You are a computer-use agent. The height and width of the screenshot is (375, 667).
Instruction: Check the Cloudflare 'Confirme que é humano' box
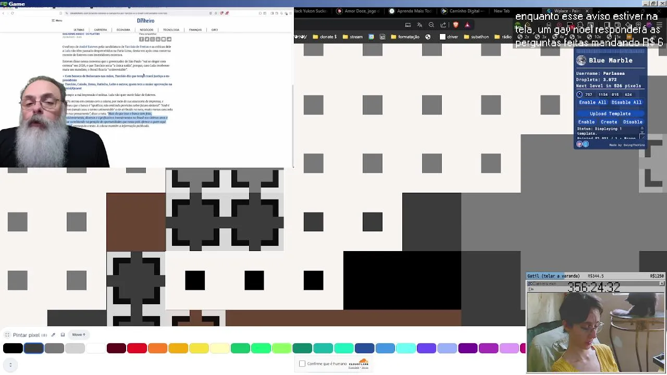point(302,364)
